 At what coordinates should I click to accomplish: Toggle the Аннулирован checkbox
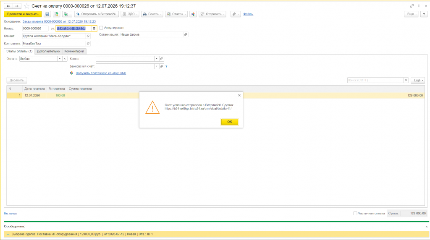101,28
